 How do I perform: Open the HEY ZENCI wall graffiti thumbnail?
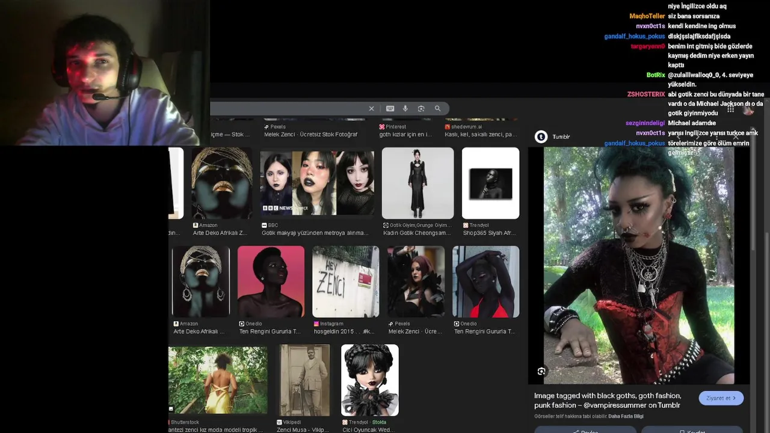tap(346, 281)
